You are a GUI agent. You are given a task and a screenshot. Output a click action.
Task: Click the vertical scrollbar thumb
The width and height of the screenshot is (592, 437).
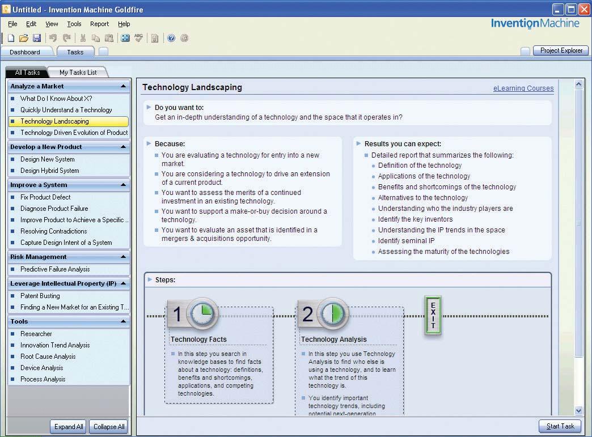click(578, 223)
